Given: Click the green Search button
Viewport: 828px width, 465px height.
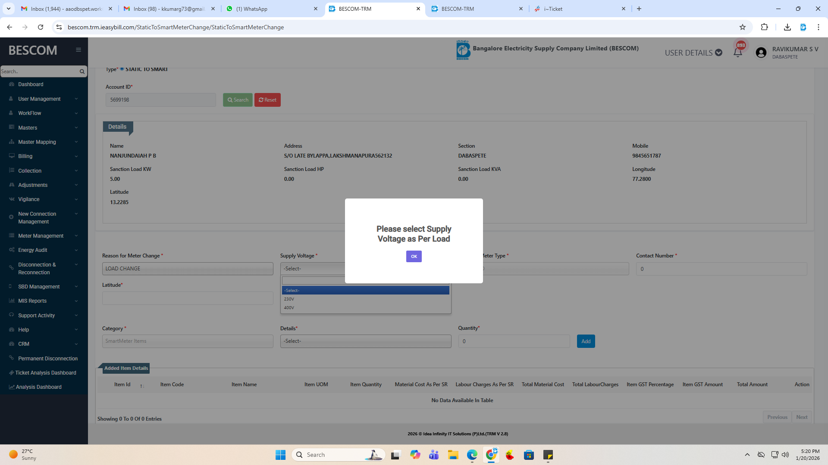Looking at the screenshot, I should 238,100.
